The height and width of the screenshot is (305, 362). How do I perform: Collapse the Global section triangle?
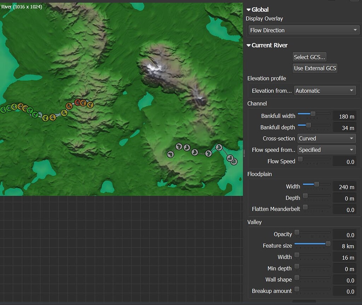click(x=249, y=10)
